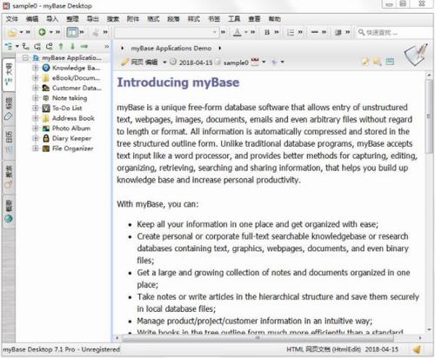Click the 'Introducing myBase' heading
This screenshot has width=435, height=358.
coord(178,83)
